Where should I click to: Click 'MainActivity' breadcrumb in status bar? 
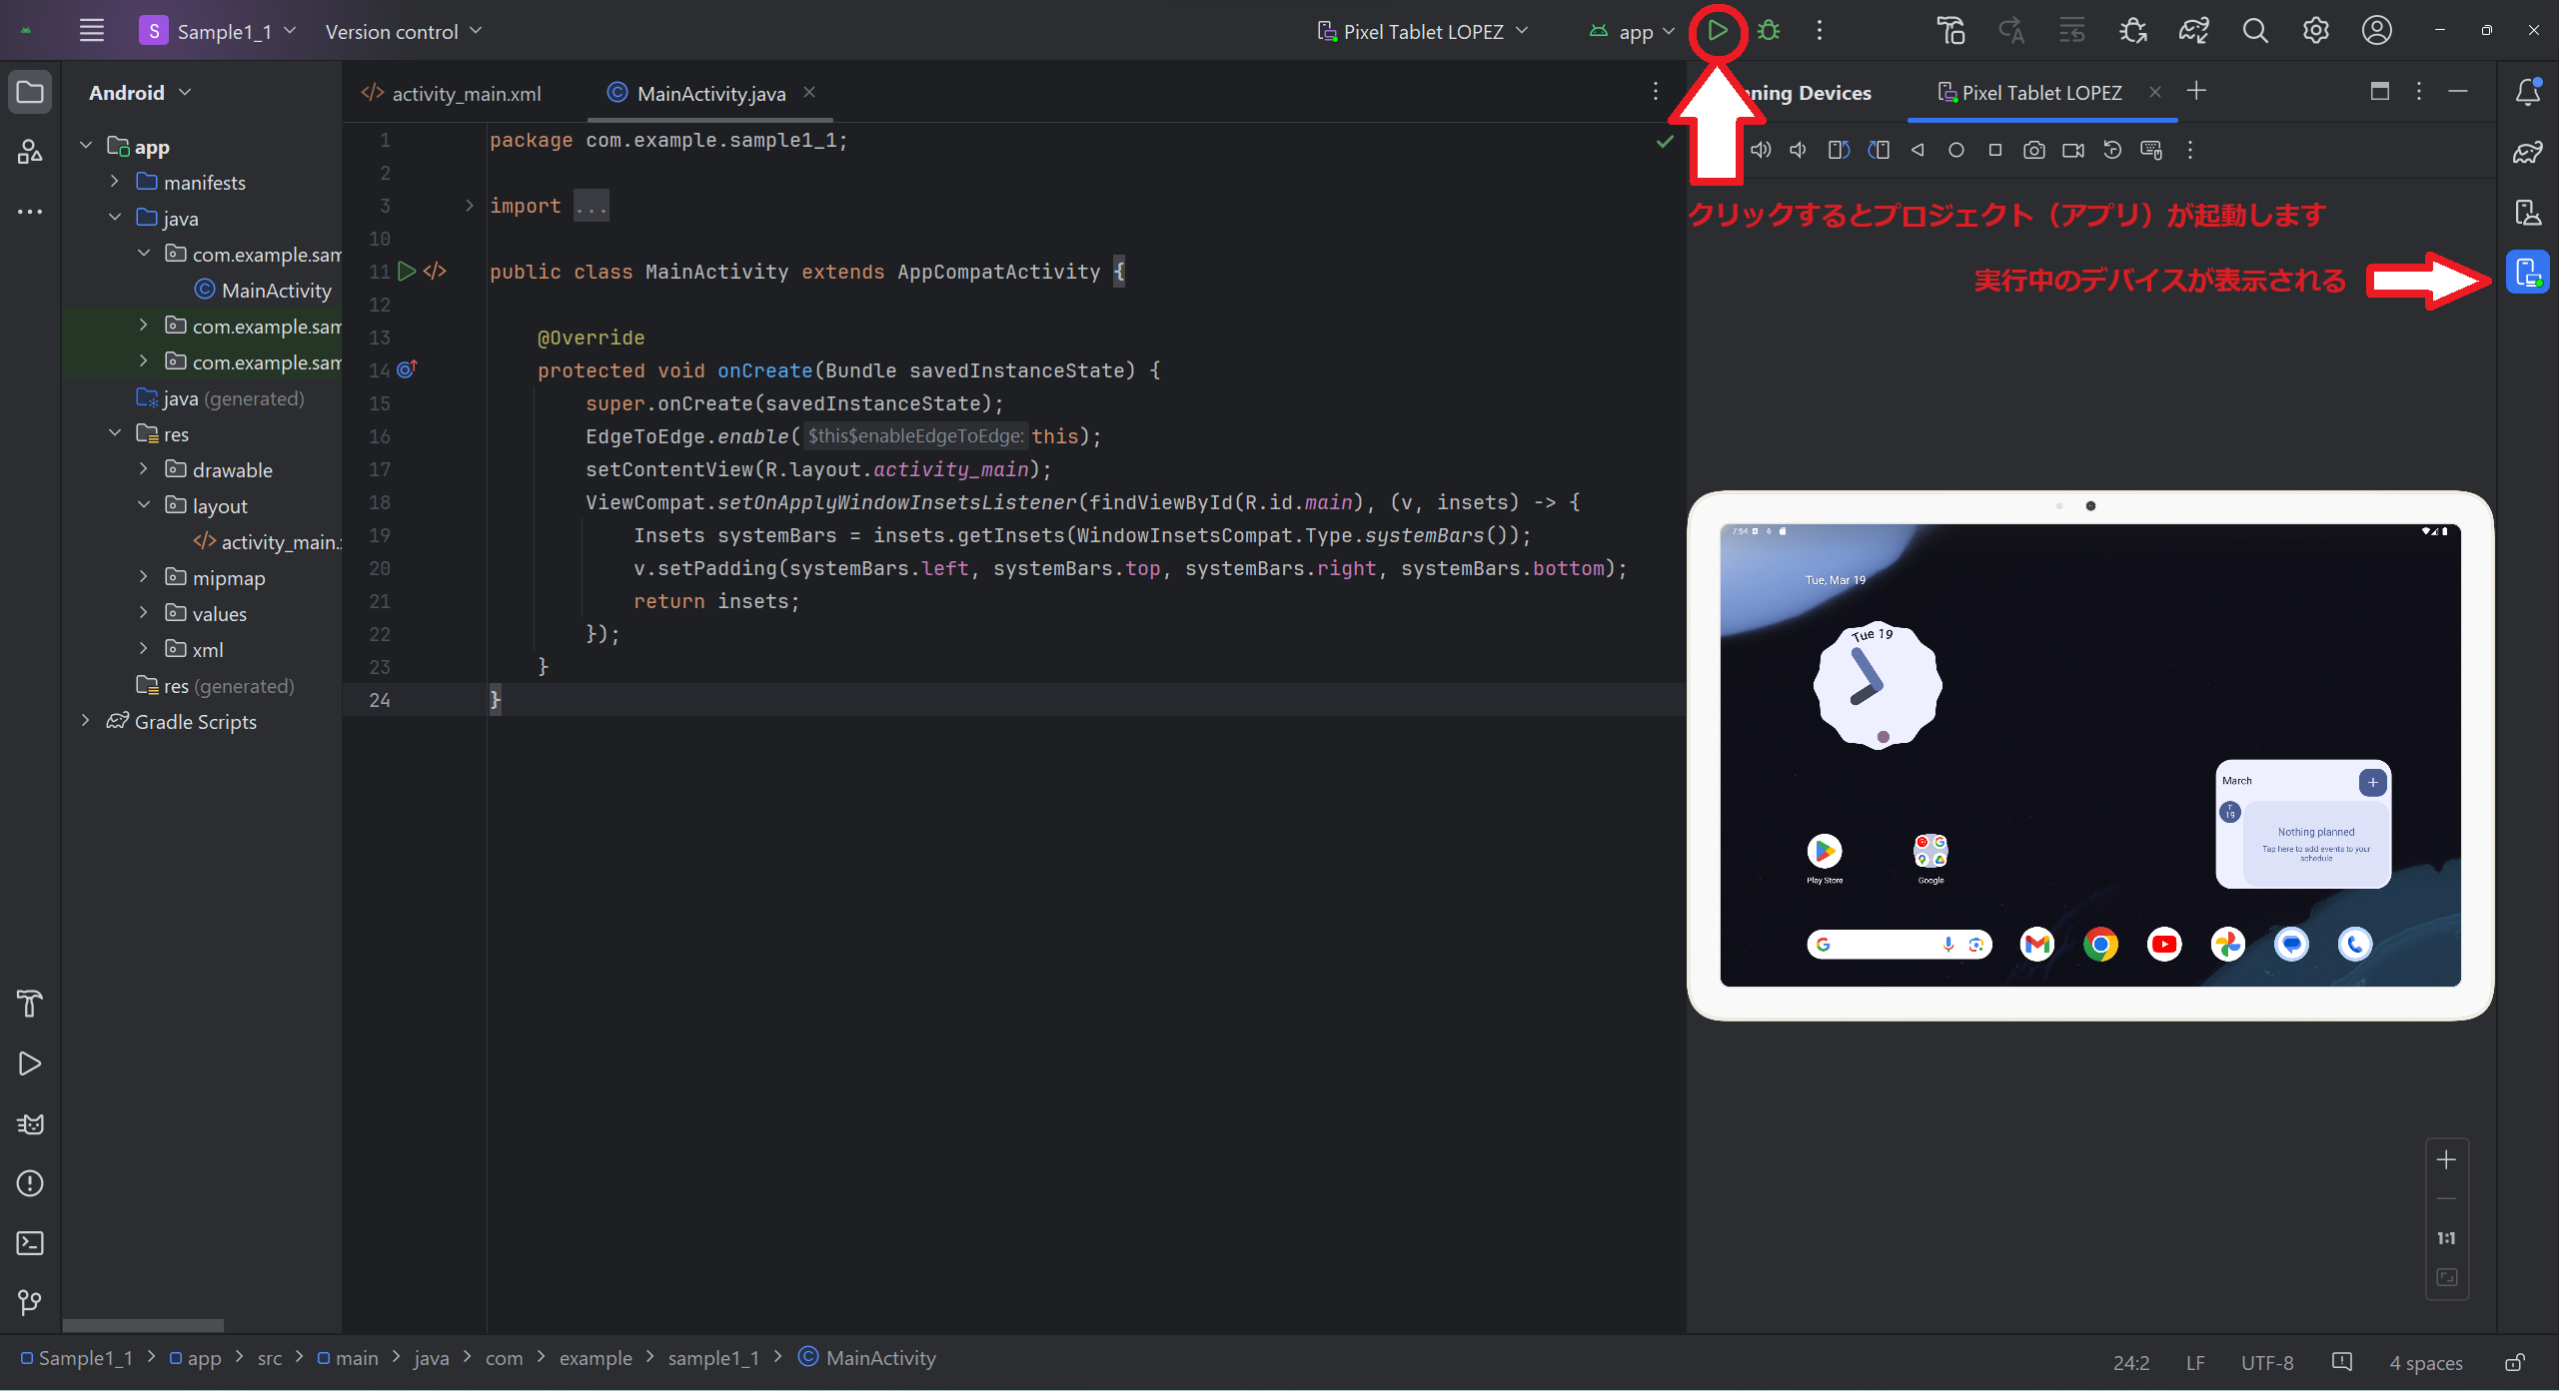coord(868,1357)
